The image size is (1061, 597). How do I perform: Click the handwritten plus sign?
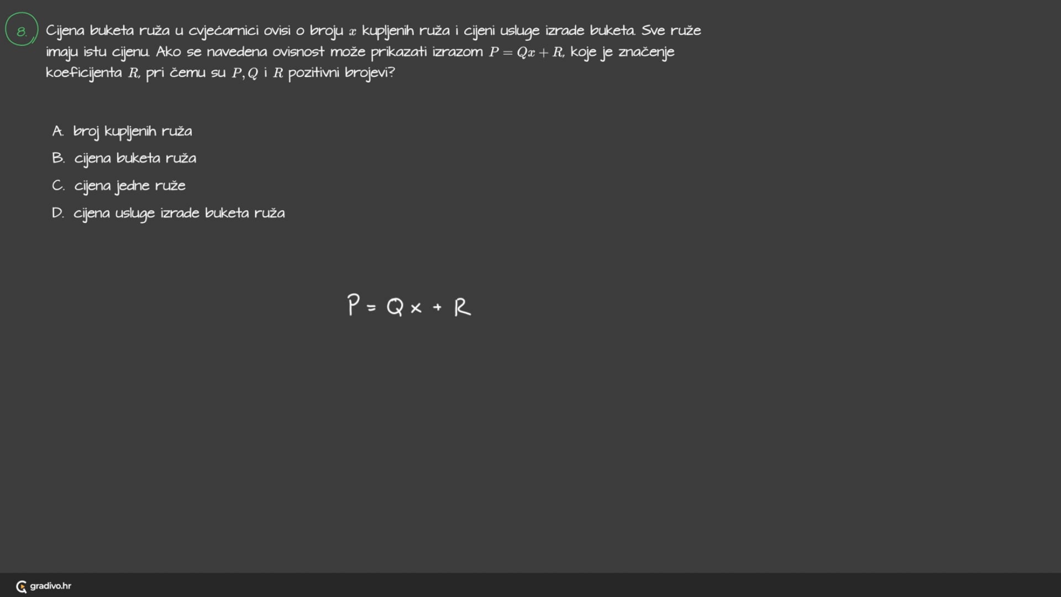tap(438, 307)
